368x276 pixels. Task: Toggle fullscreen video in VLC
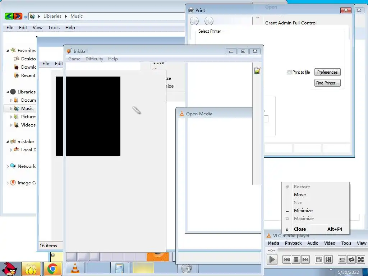[x=319, y=259]
